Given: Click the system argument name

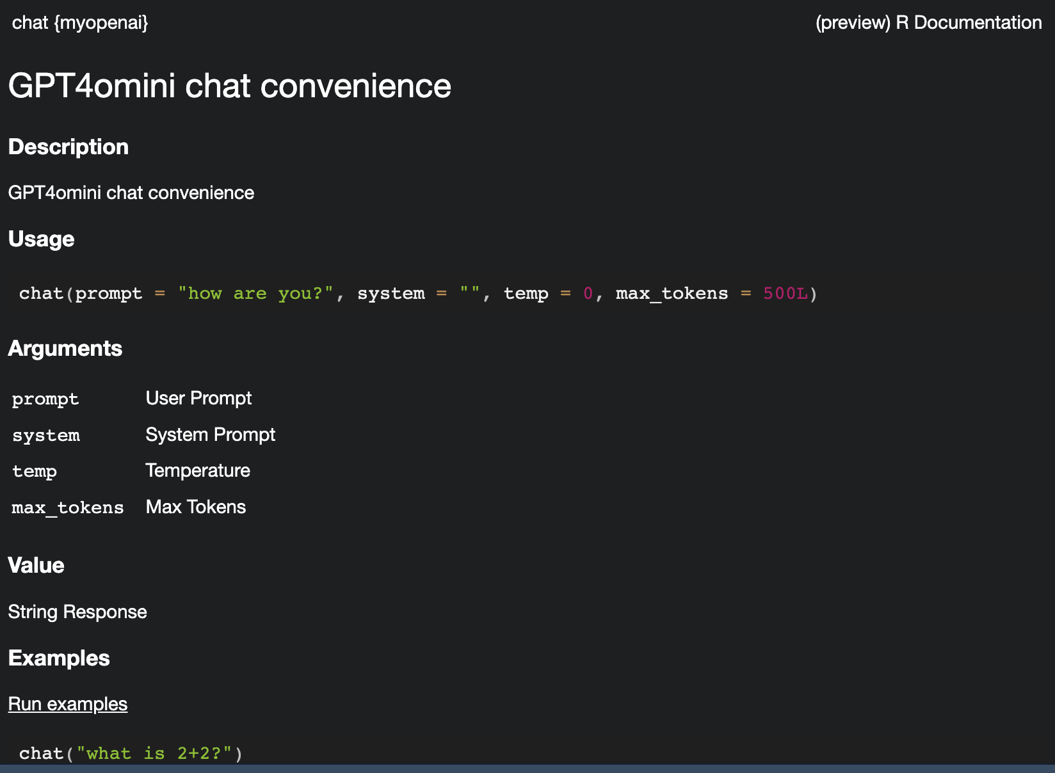Looking at the screenshot, I should [x=46, y=435].
